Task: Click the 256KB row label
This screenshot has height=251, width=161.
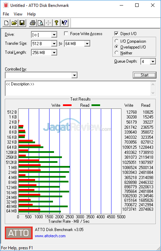Action: pyautogui.click(x=11, y=157)
